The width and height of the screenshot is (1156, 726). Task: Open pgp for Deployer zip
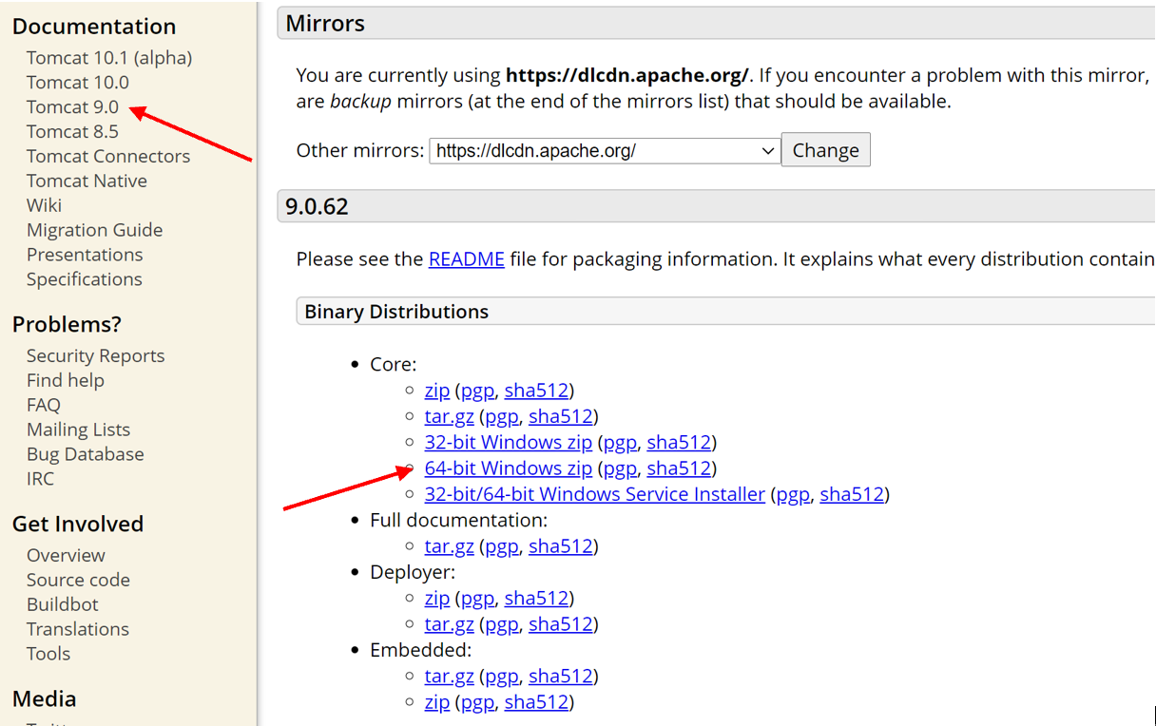[x=477, y=599]
